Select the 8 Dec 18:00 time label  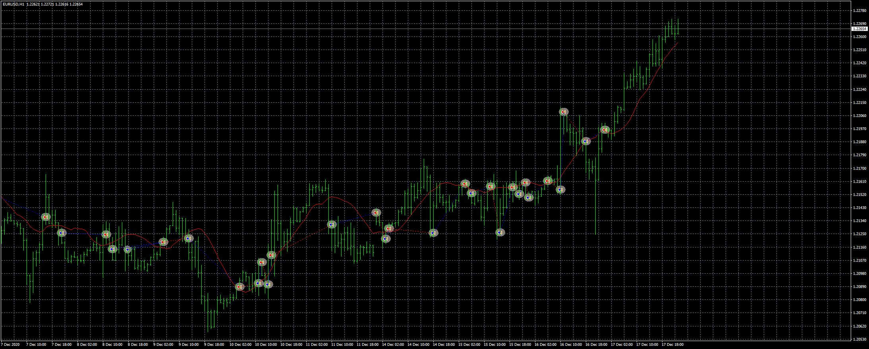(138, 345)
